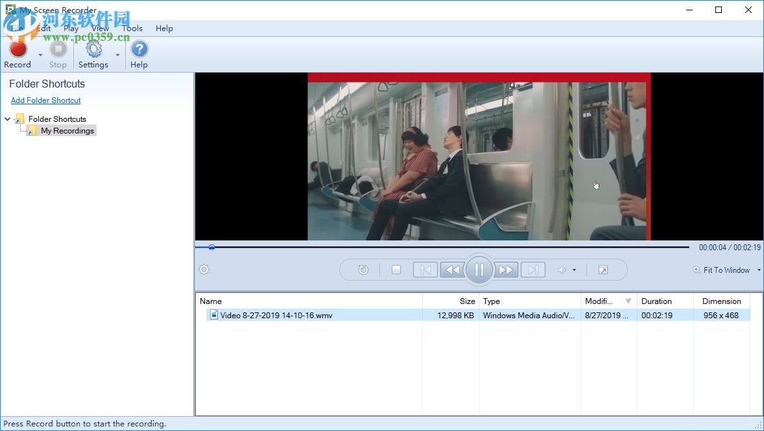This screenshot has height=431, width=764.
Task: Fast forward the playing video
Action: (505, 270)
